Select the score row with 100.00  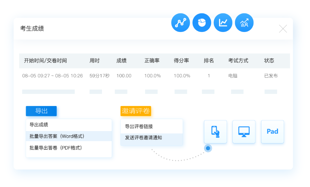click(x=124, y=76)
